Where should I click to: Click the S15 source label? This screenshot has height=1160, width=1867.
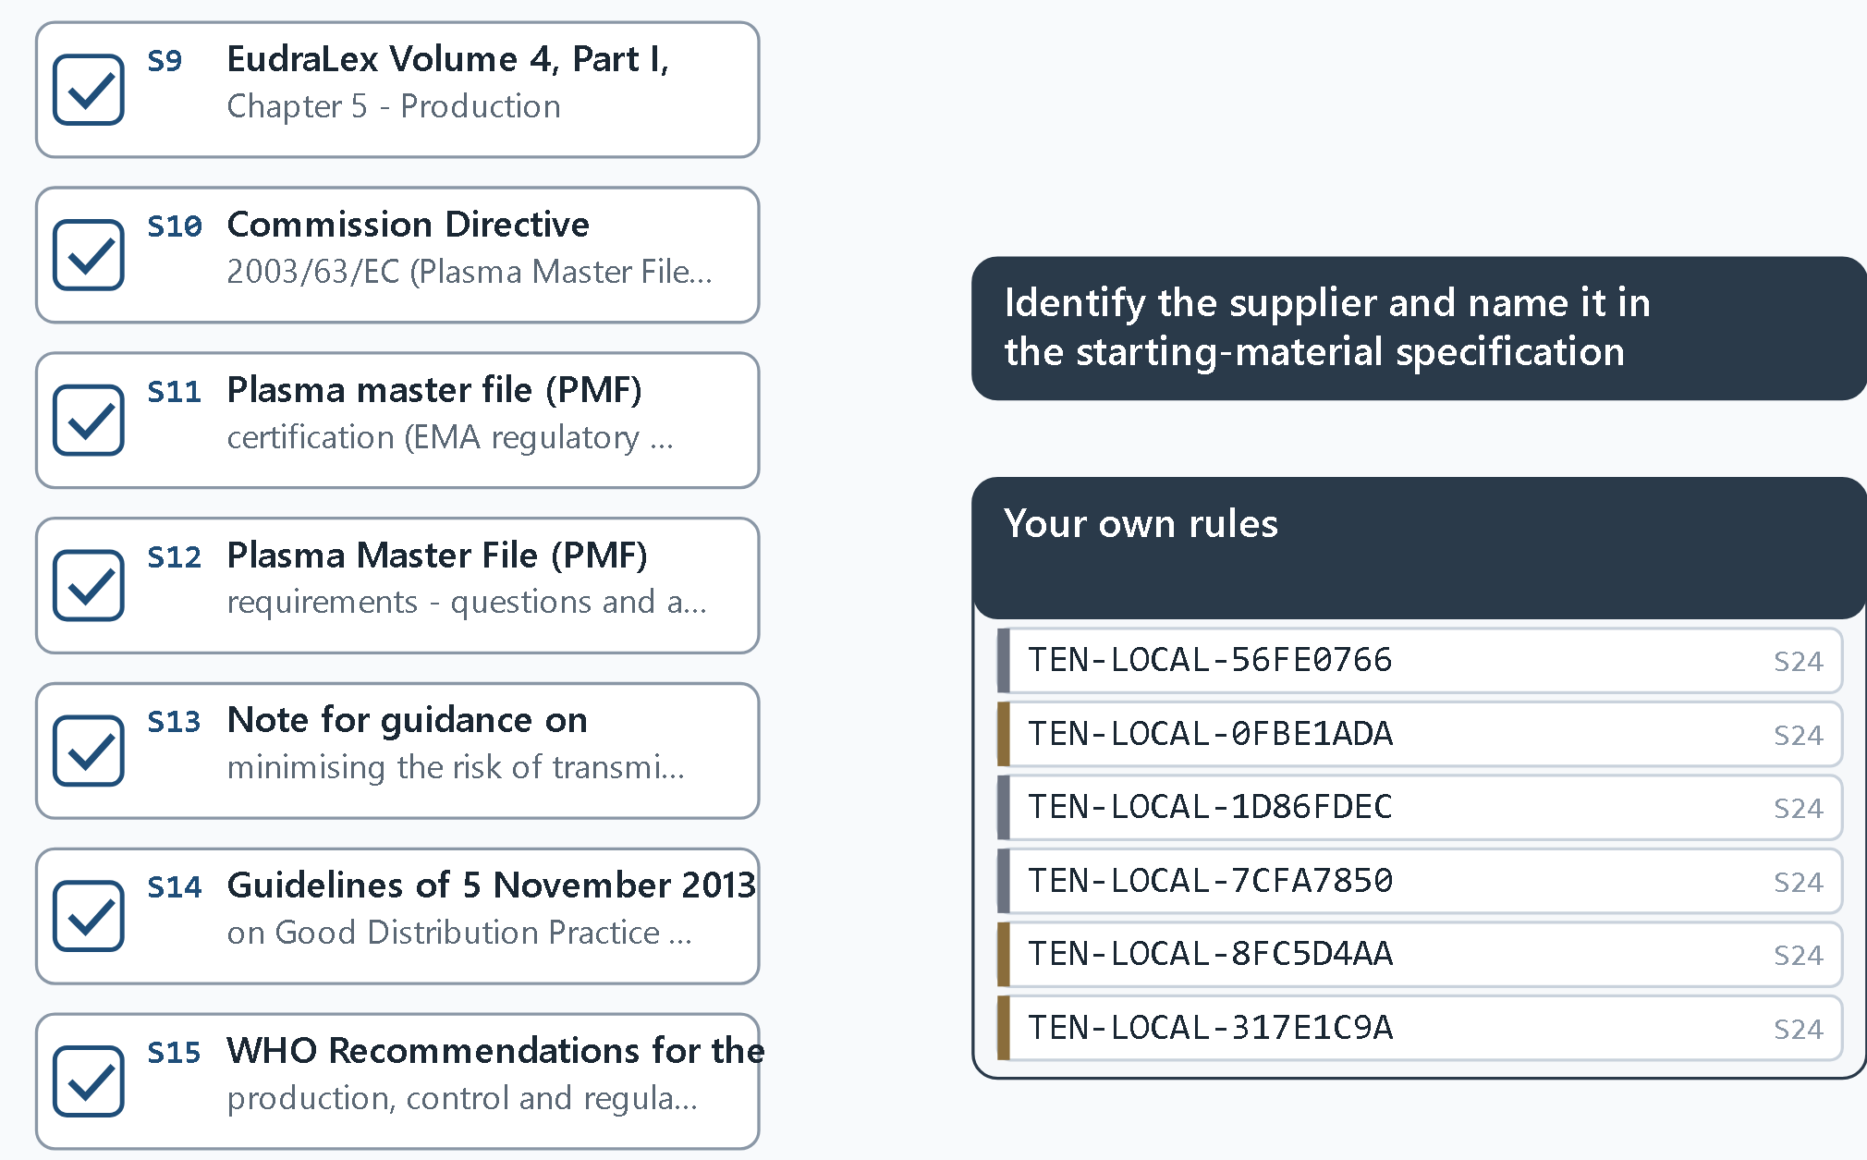click(x=175, y=1053)
